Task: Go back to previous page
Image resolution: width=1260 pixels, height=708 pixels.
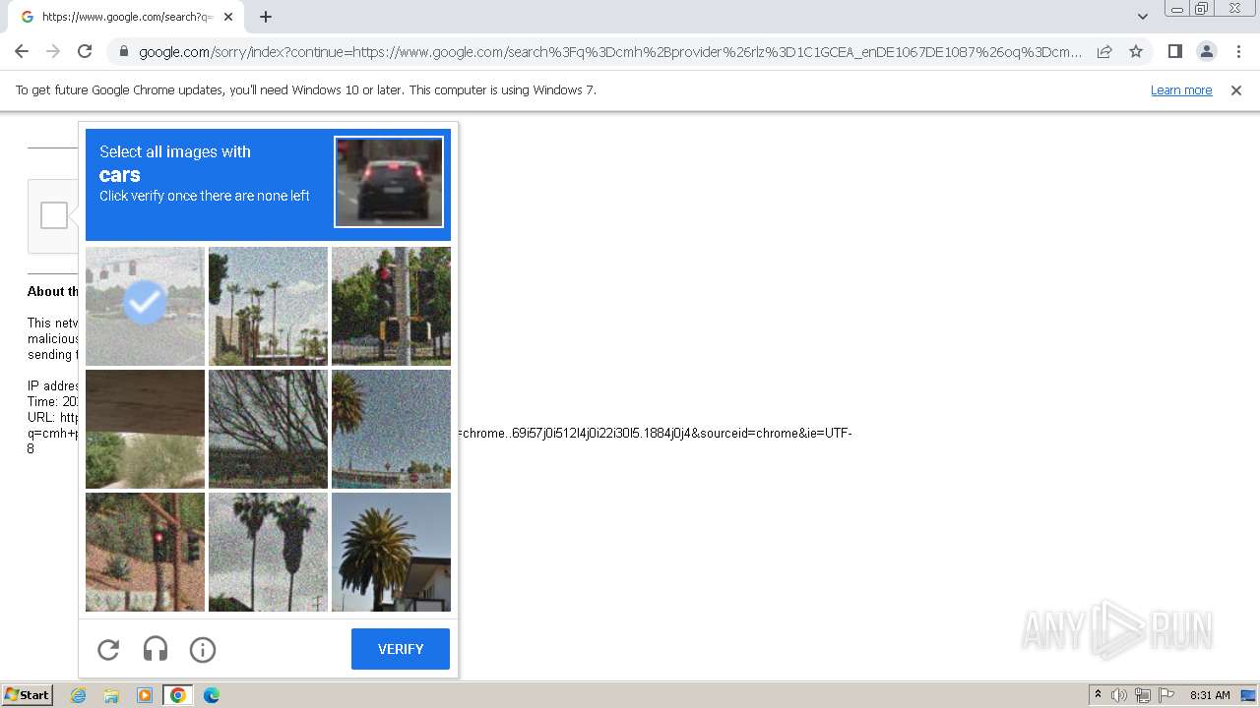Action: click(x=22, y=51)
